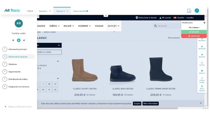Click the Deshacer undo arrow icon
210x113 pixels.
[x=202, y=46]
